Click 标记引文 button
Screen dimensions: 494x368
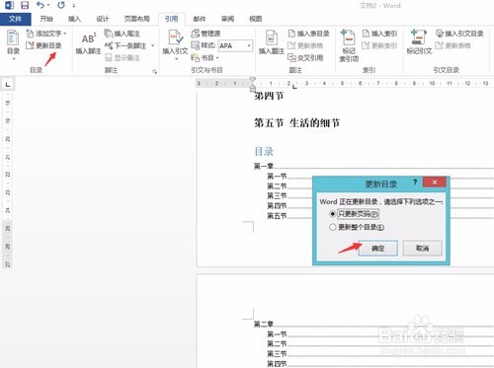click(x=419, y=42)
